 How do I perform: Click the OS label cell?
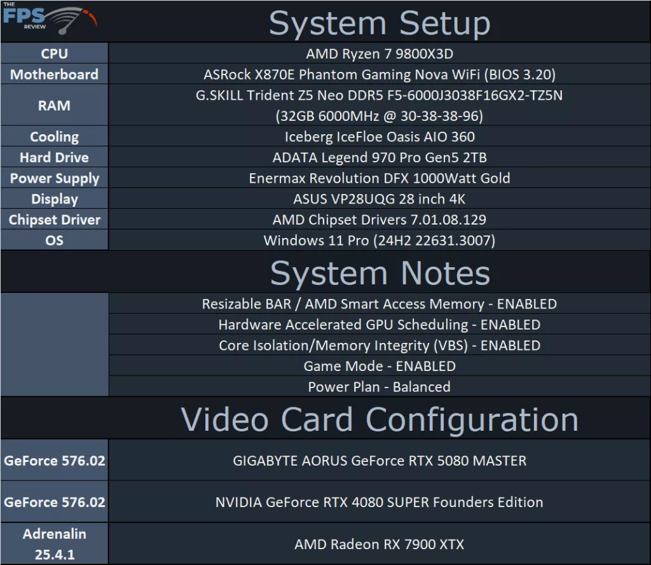coord(55,240)
